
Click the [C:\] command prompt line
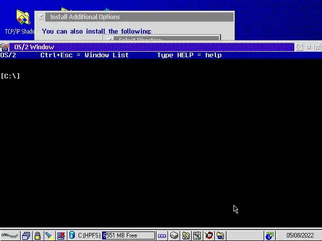point(10,76)
